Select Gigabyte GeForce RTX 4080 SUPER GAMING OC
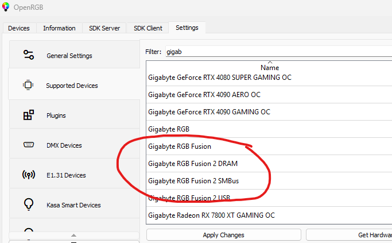The height and width of the screenshot is (243, 392). point(269,78)
